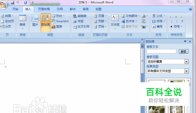Viewport: 196px width, 113px height.
Task: Open 文档部件 quick parts menu
Action: (x=131, y=16)
